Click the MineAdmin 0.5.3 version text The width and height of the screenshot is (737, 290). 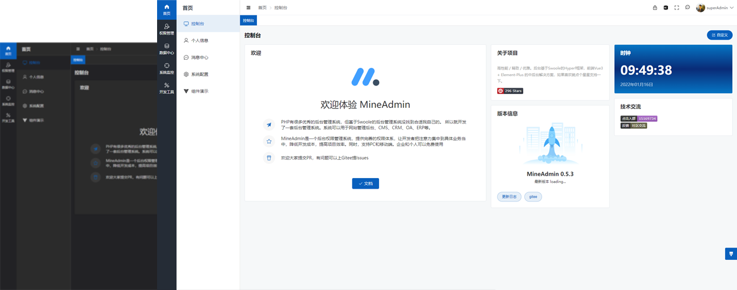(550, 174)
